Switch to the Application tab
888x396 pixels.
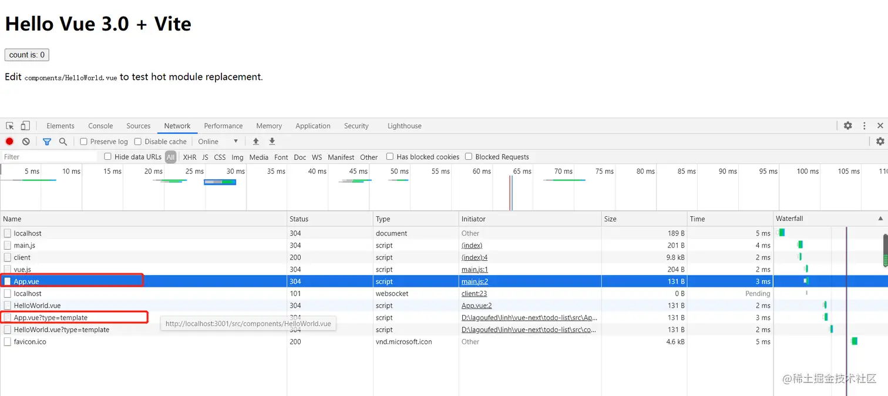click(313, 126)
